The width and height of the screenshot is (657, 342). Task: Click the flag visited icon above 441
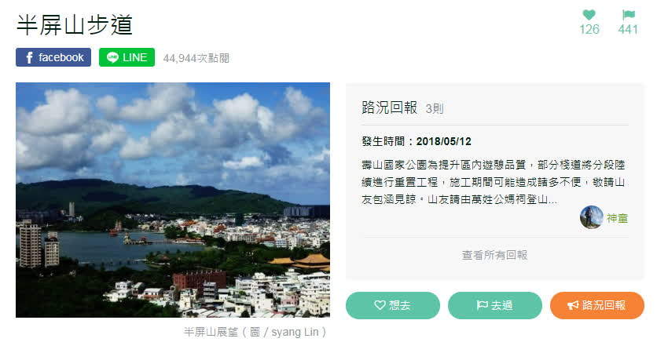628,15
